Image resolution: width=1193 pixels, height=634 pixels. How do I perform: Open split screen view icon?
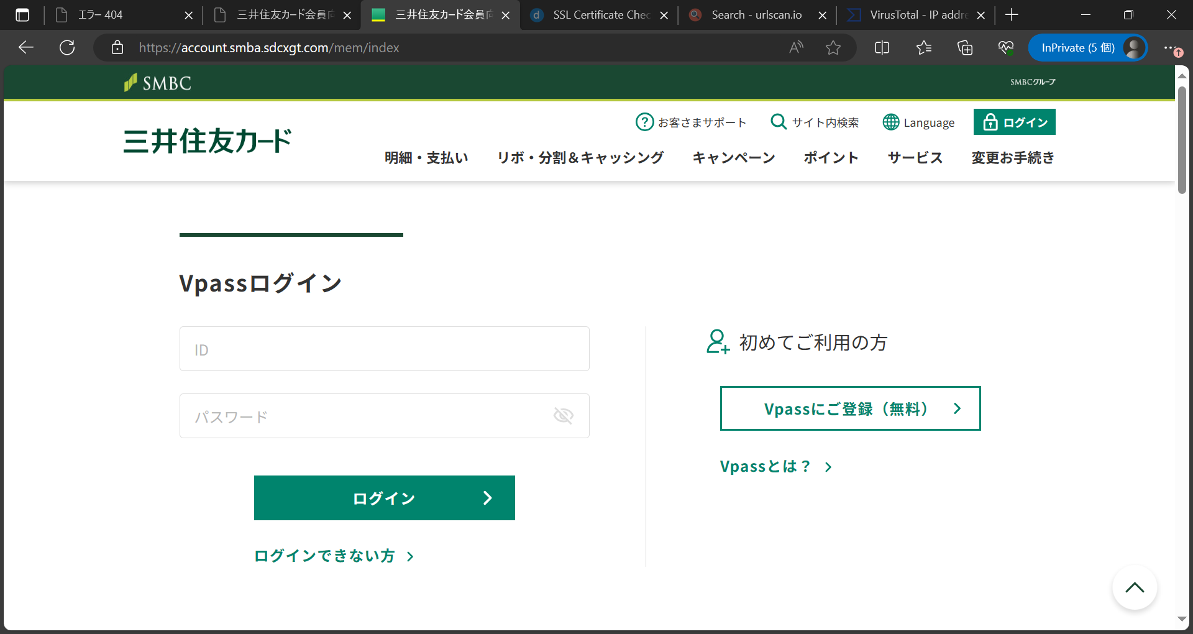tap(882, 47)
